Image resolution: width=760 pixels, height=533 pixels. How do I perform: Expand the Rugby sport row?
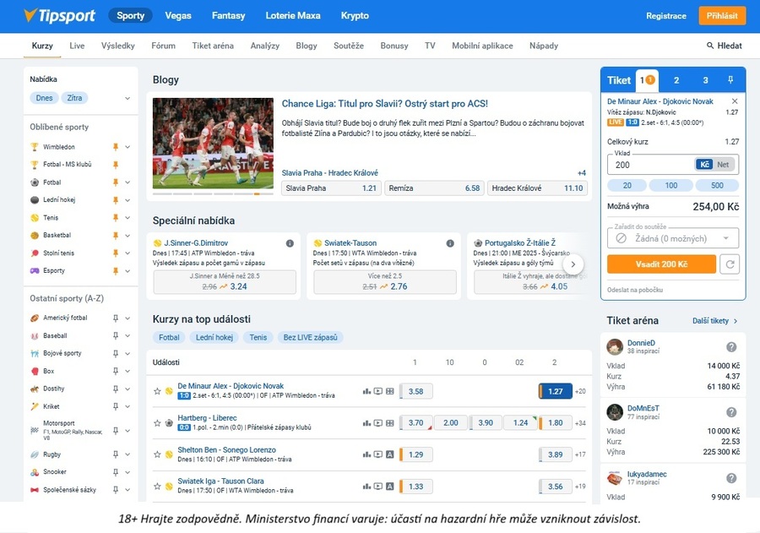pyautogui.click(x=128, y=454)
